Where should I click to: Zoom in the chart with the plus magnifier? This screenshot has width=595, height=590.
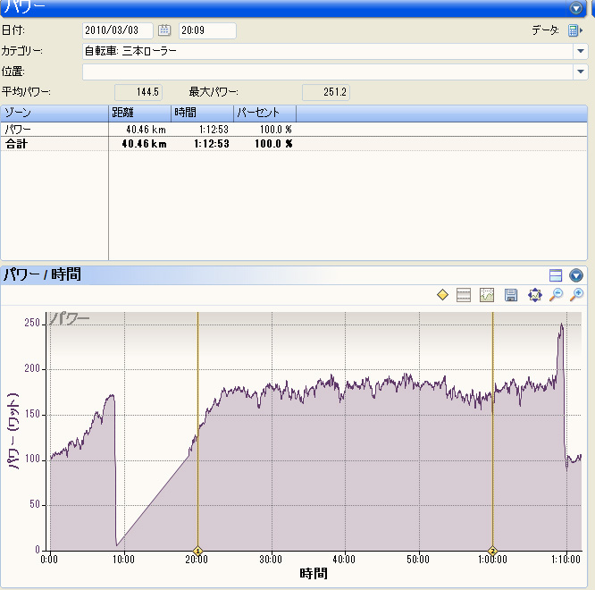tap(576, 295)
